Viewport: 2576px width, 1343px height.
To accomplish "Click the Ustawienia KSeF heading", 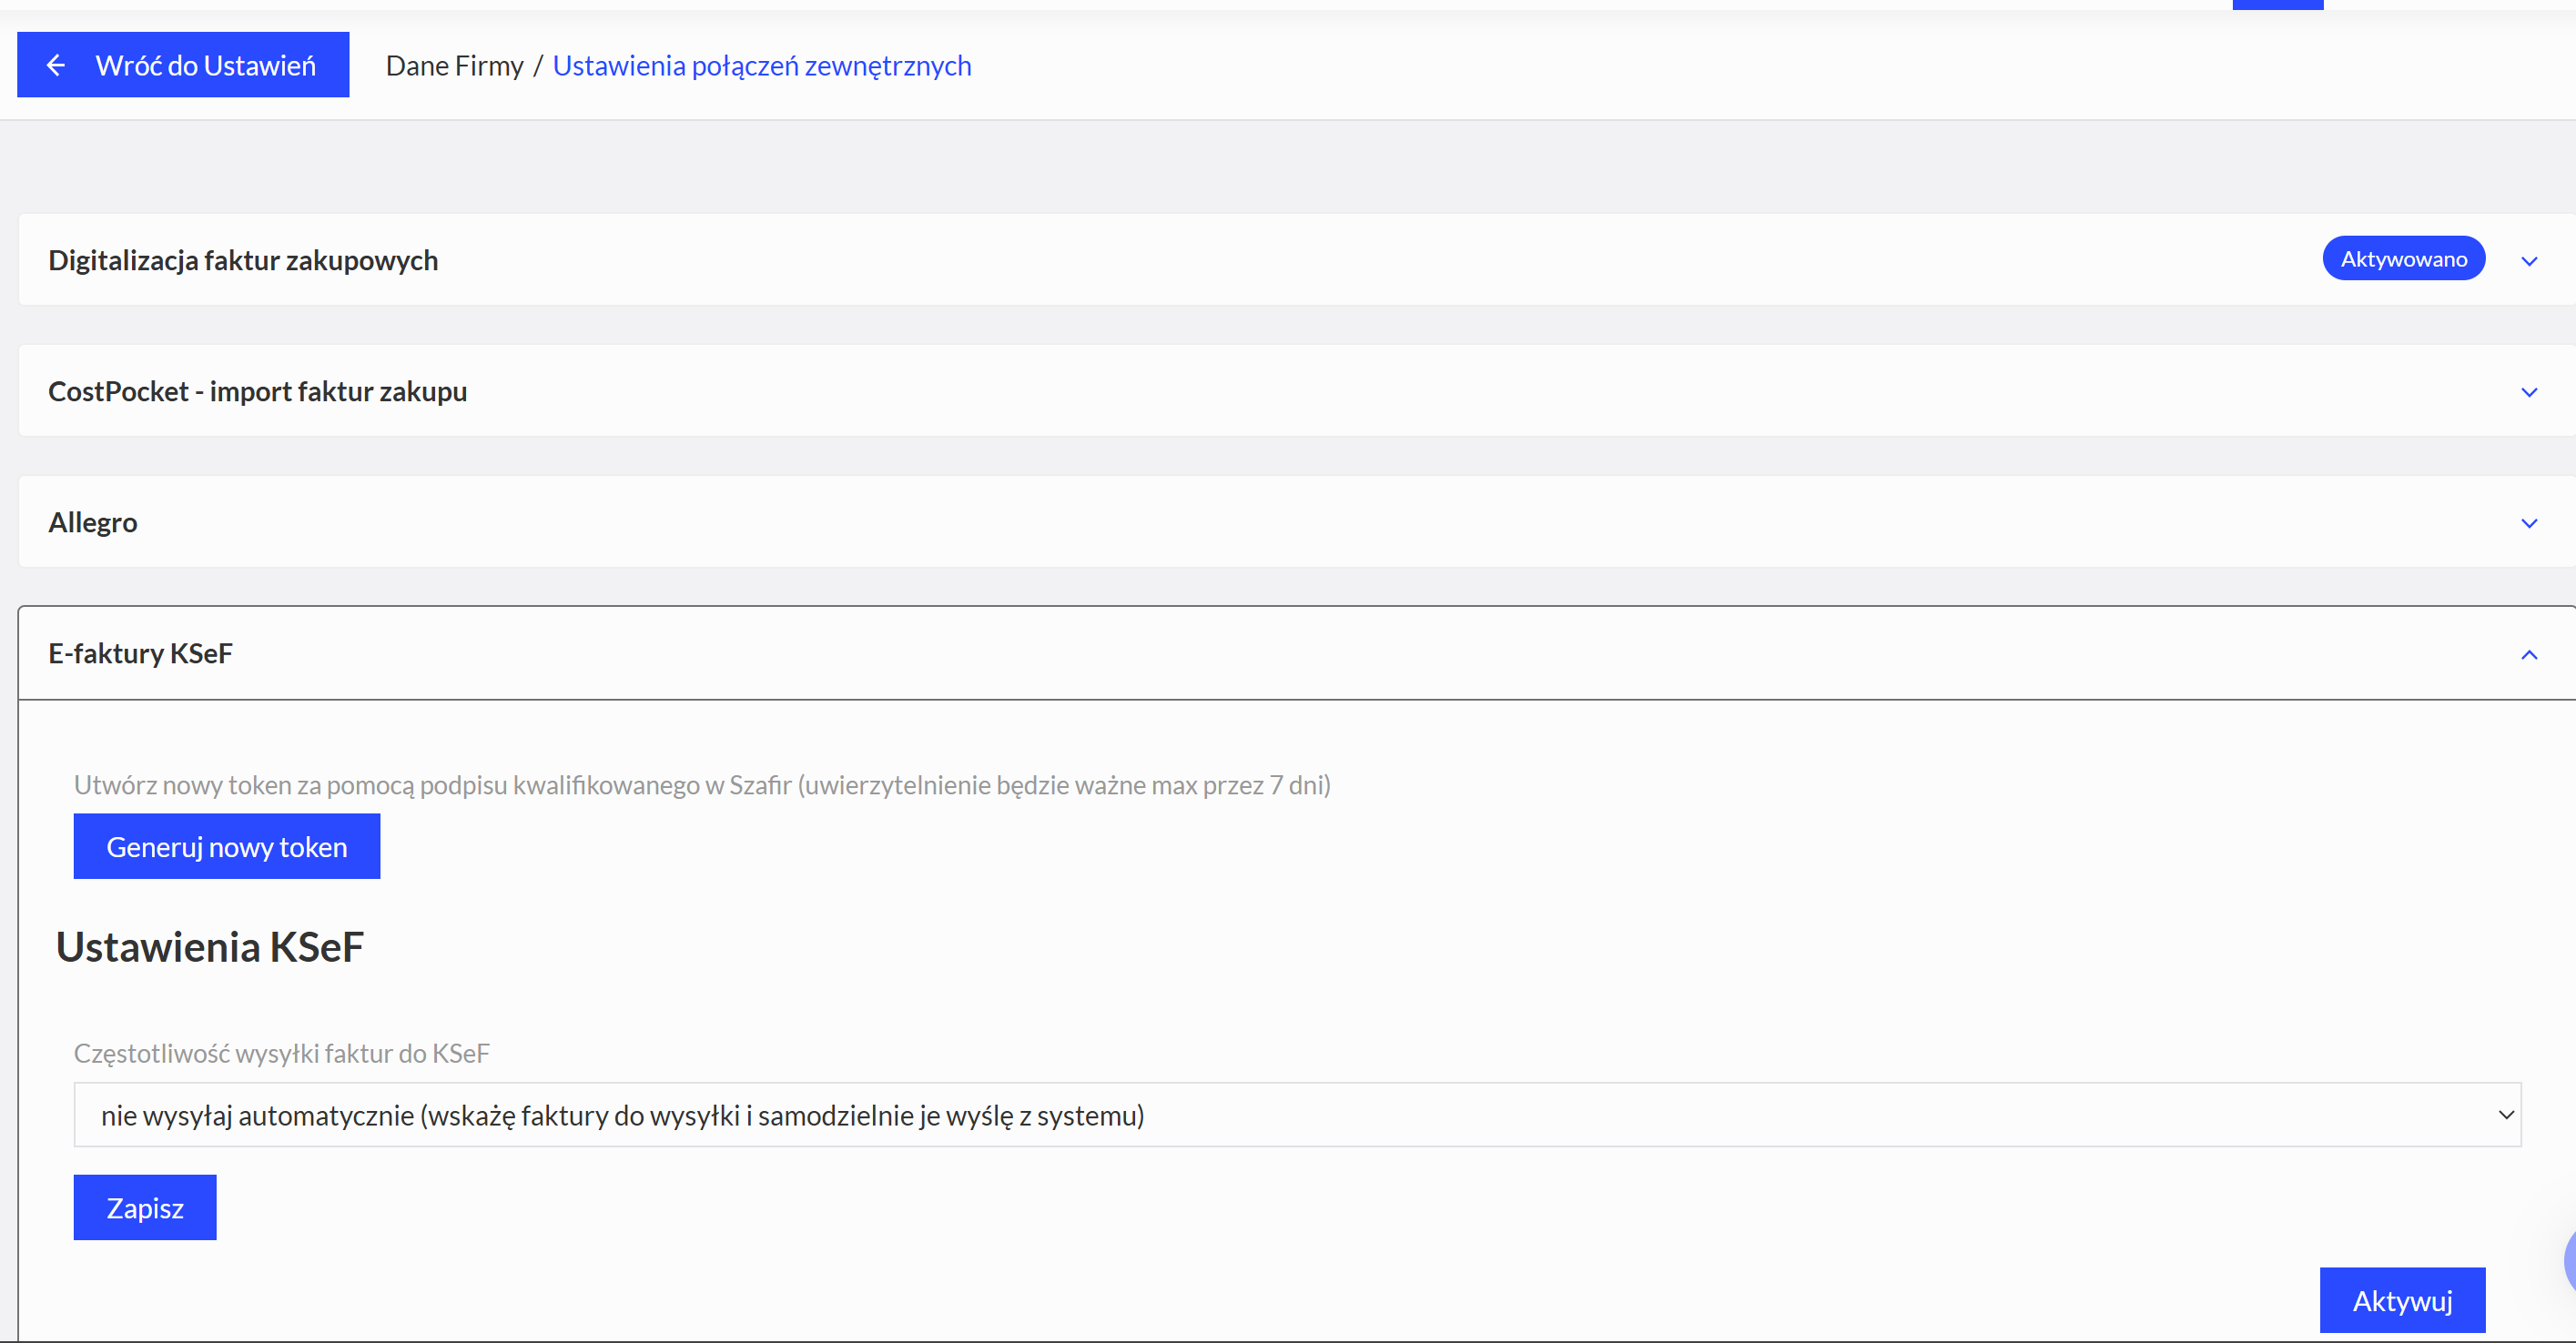I will pos(210,945).
